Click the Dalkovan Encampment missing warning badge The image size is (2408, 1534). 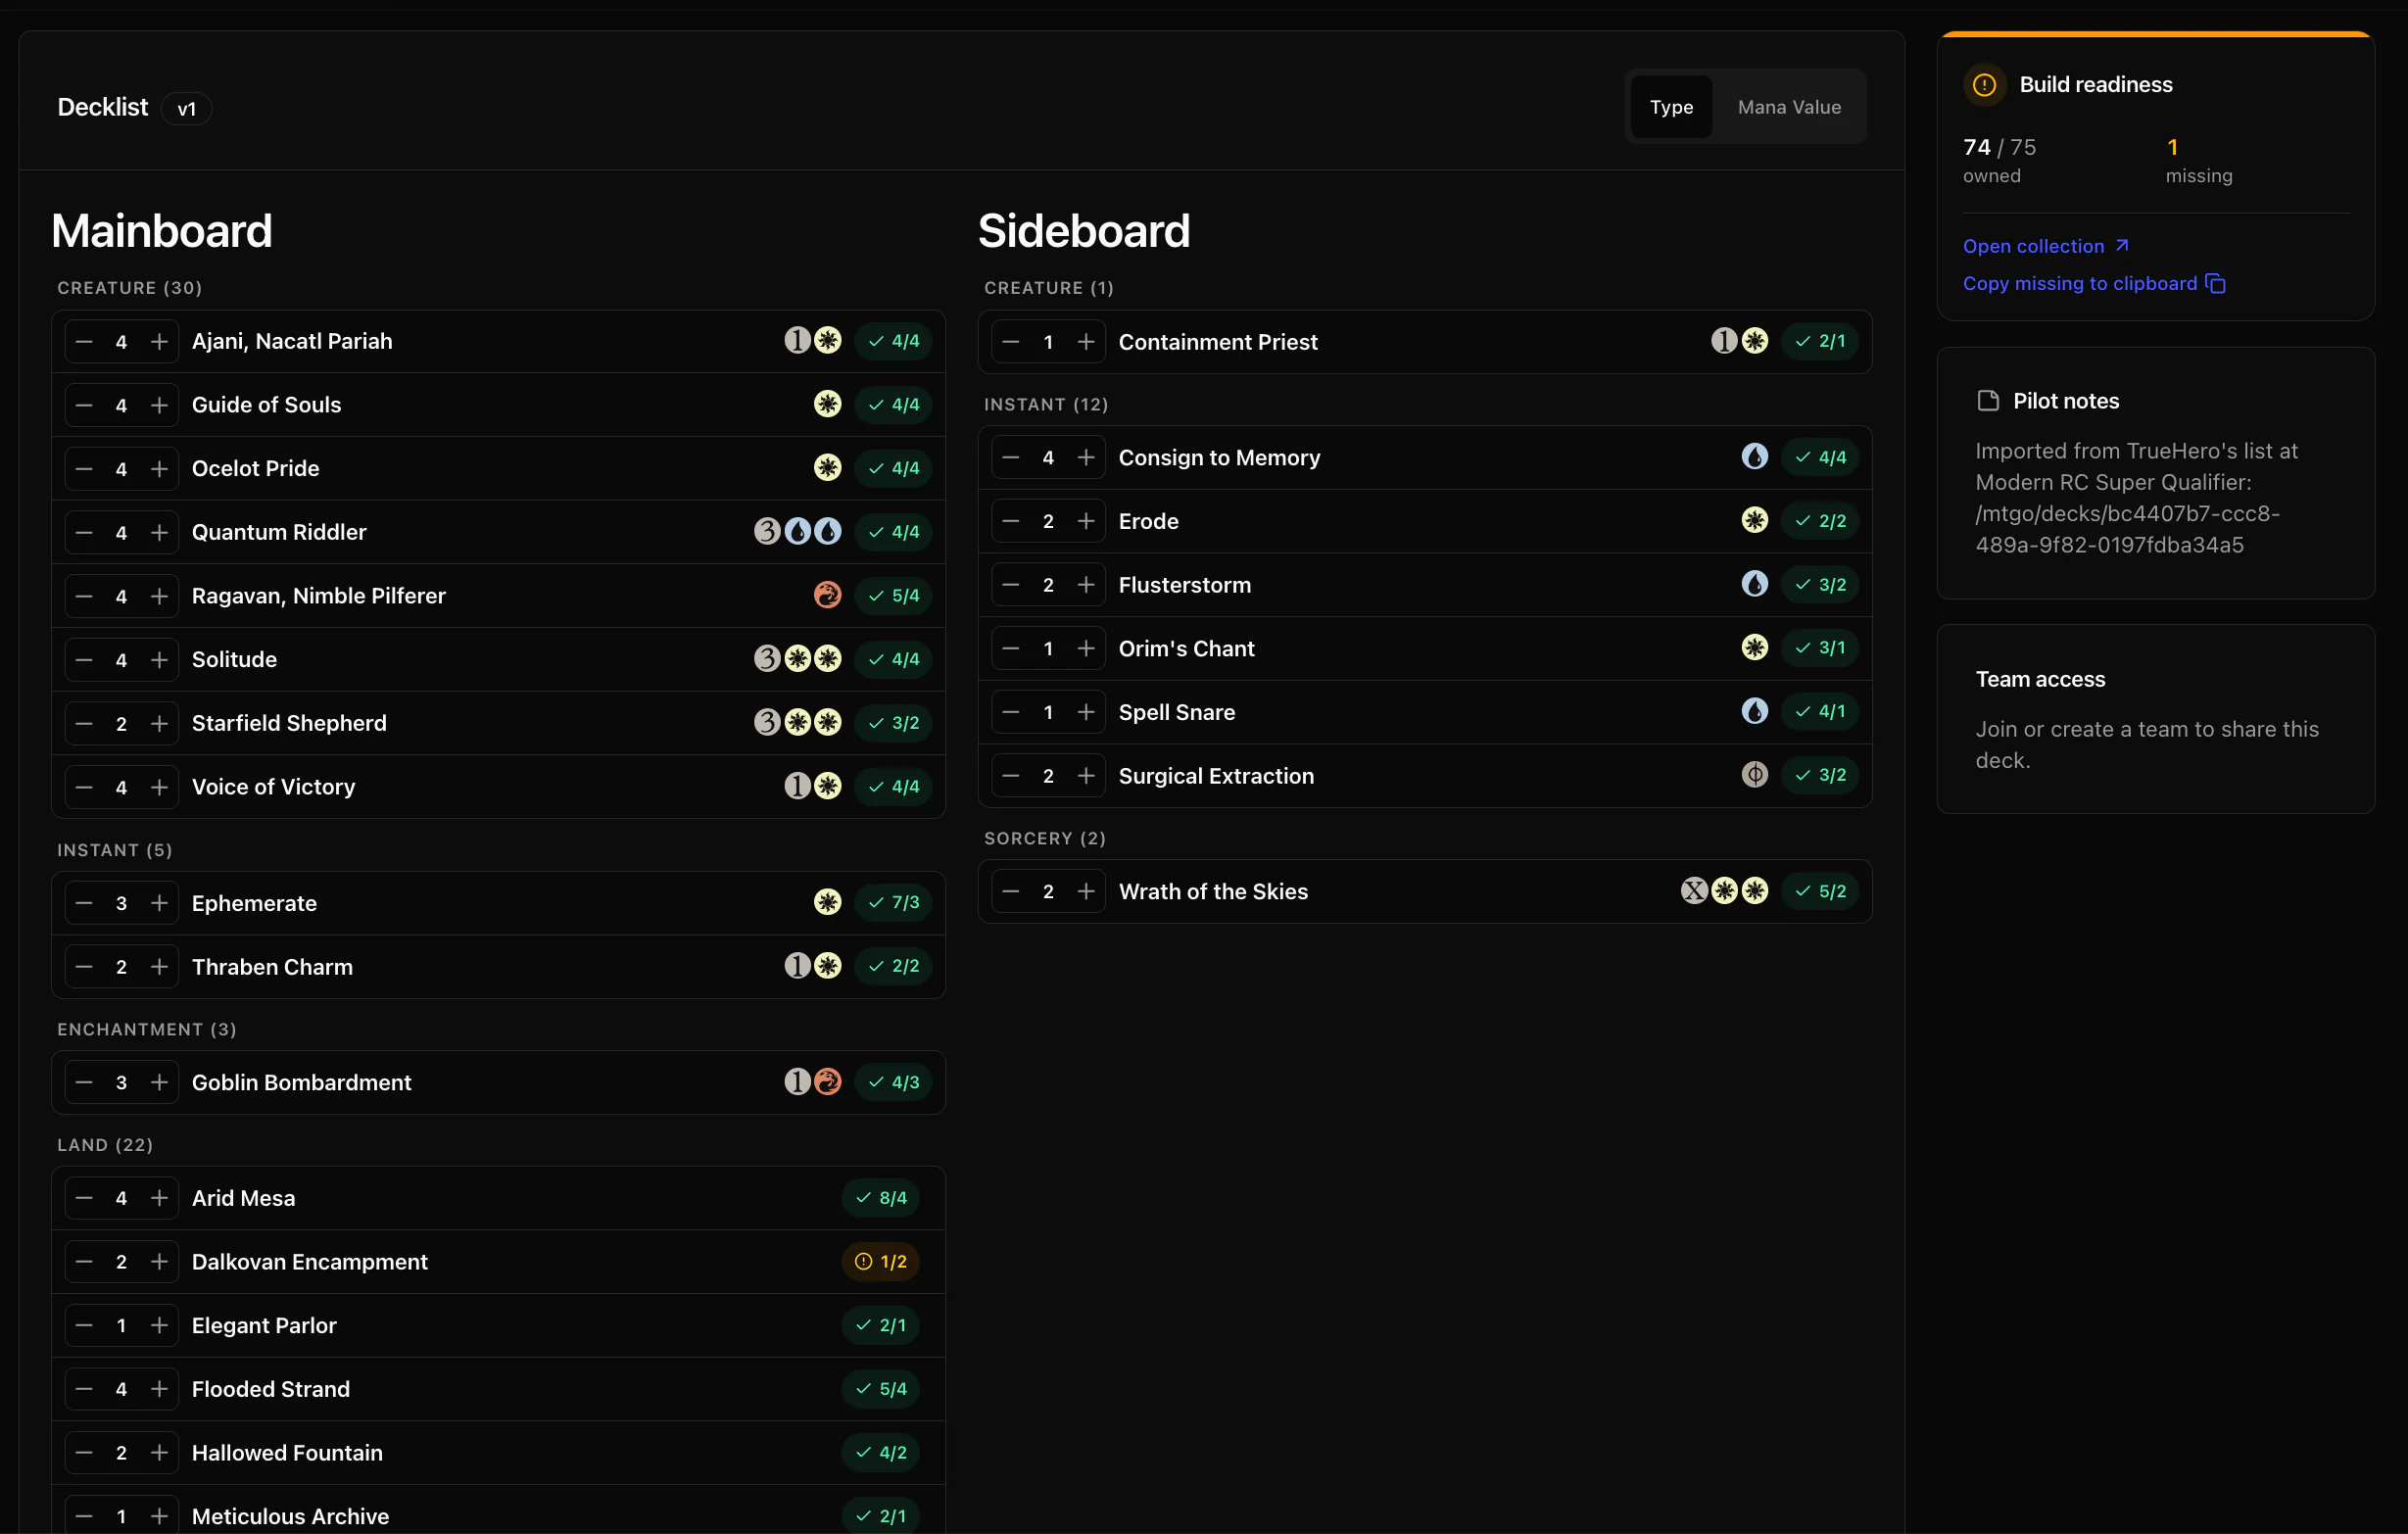point(880,1262)
